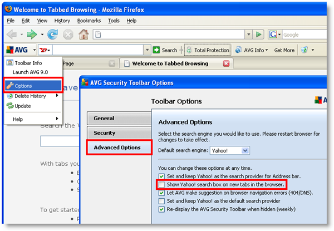Close the Welcome to Tabbed Browsing tab
The image size is (334, 231).
(226, 63)
